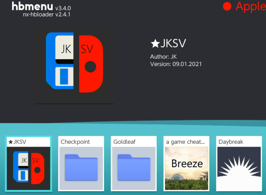This screenshot has height=195, width=266.
Task: Click the large JKSV preview icon
Action: 74,64
